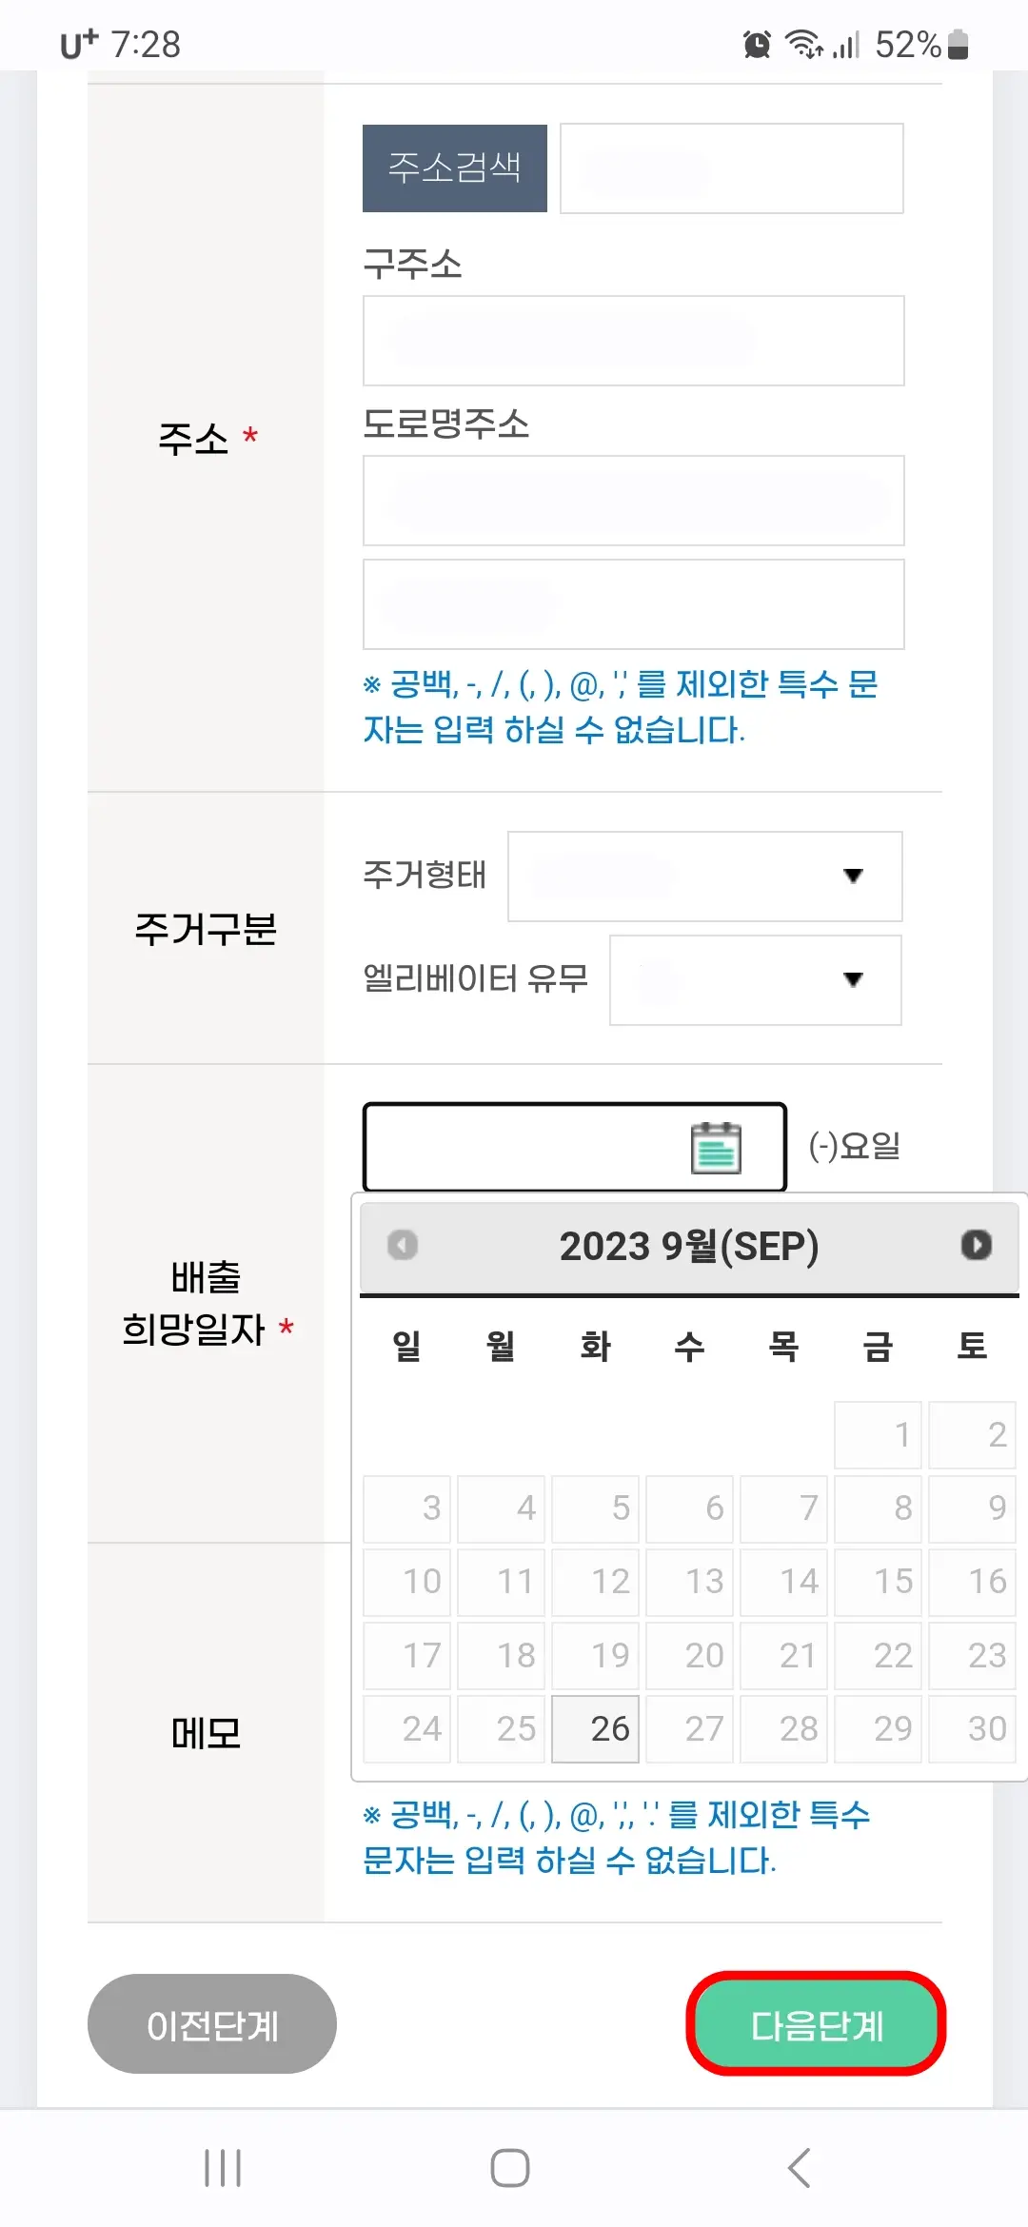1028x2227 pixels.
Task: Select the 토 weekday column header
Action: 972,1345
